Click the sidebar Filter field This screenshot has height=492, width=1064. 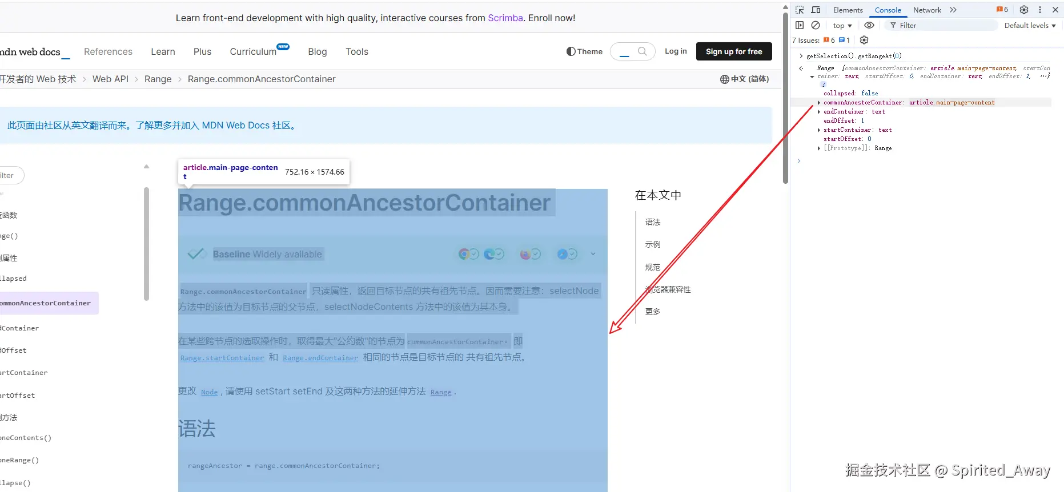11,175
